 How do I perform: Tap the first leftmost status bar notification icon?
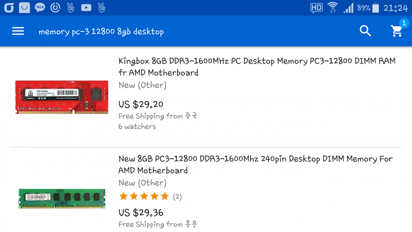point(9,8)
